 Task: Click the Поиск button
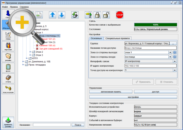78,125
